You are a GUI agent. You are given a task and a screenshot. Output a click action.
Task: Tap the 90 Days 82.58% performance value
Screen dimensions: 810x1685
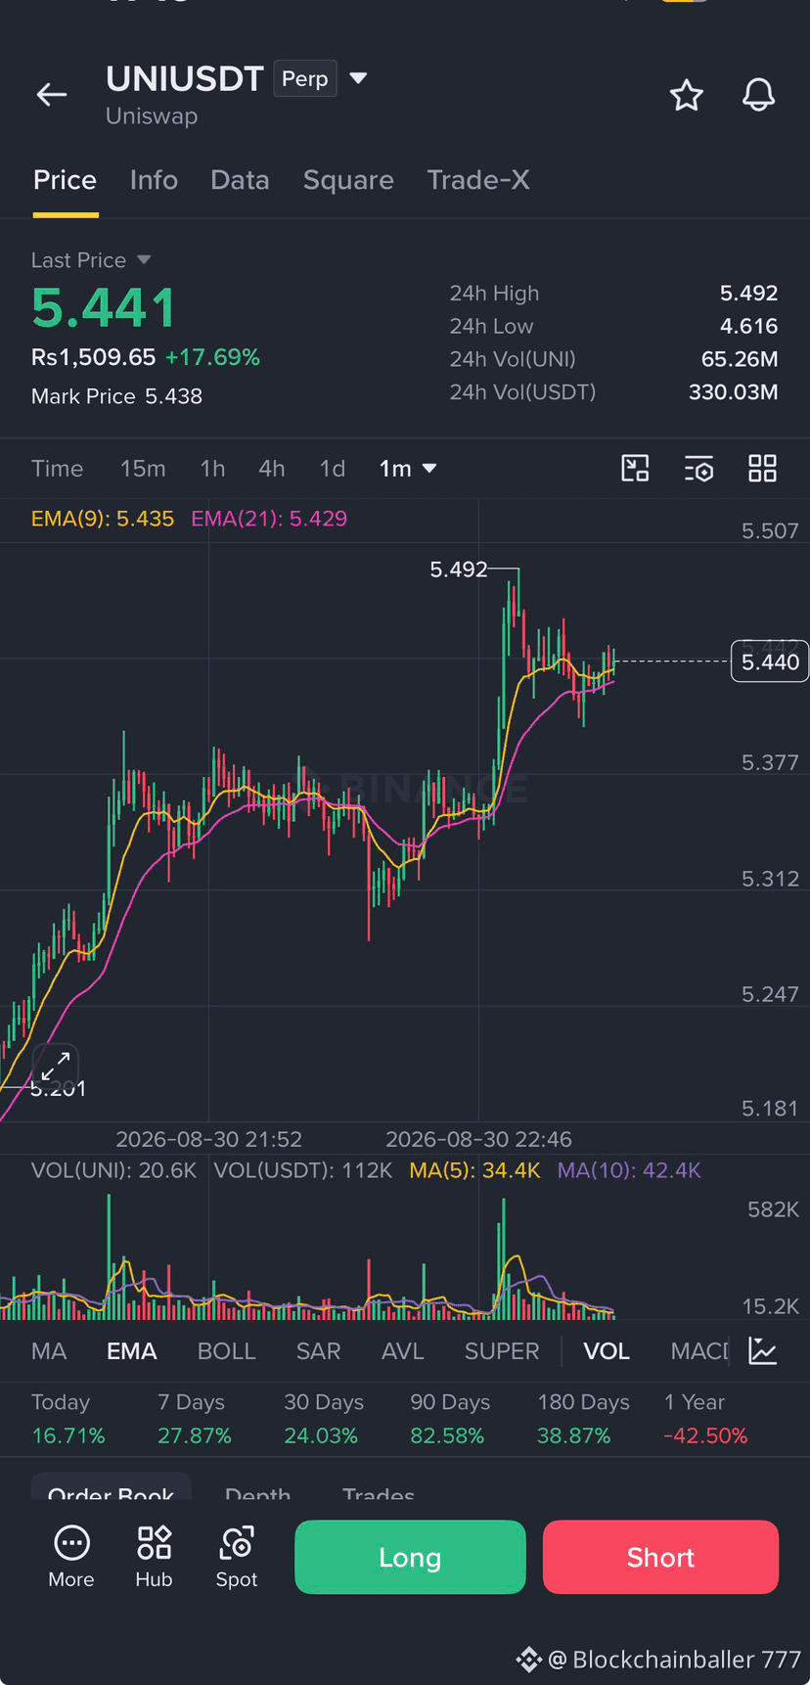(x=447, y=1435)
